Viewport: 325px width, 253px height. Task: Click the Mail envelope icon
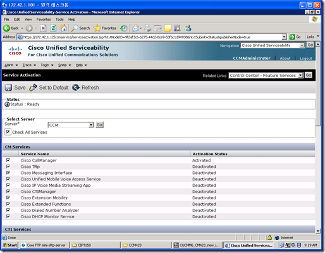[x=136, y=28]
